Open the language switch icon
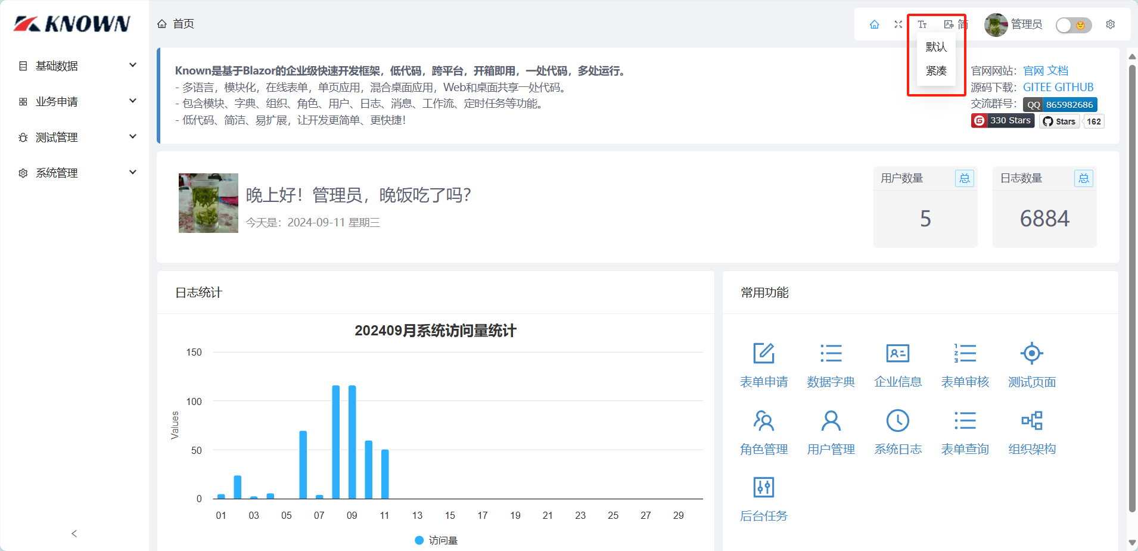1138x551 pixels. coord(949,24)
